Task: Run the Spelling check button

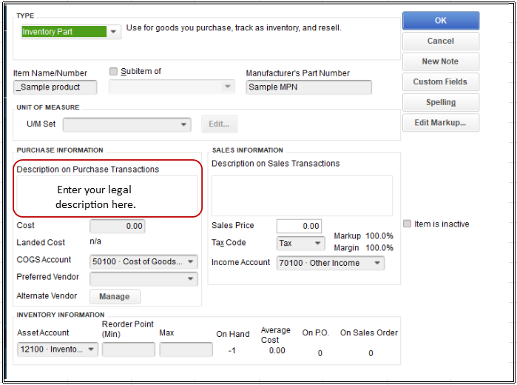Action: coord(441,102)
